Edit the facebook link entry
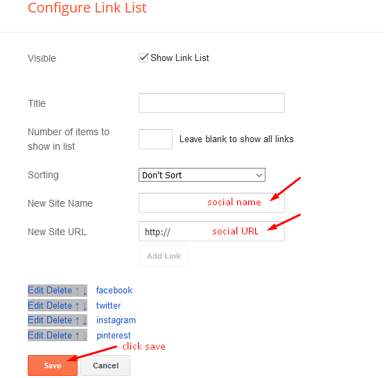Screen dimensions: 384x378 pos(35,291)
